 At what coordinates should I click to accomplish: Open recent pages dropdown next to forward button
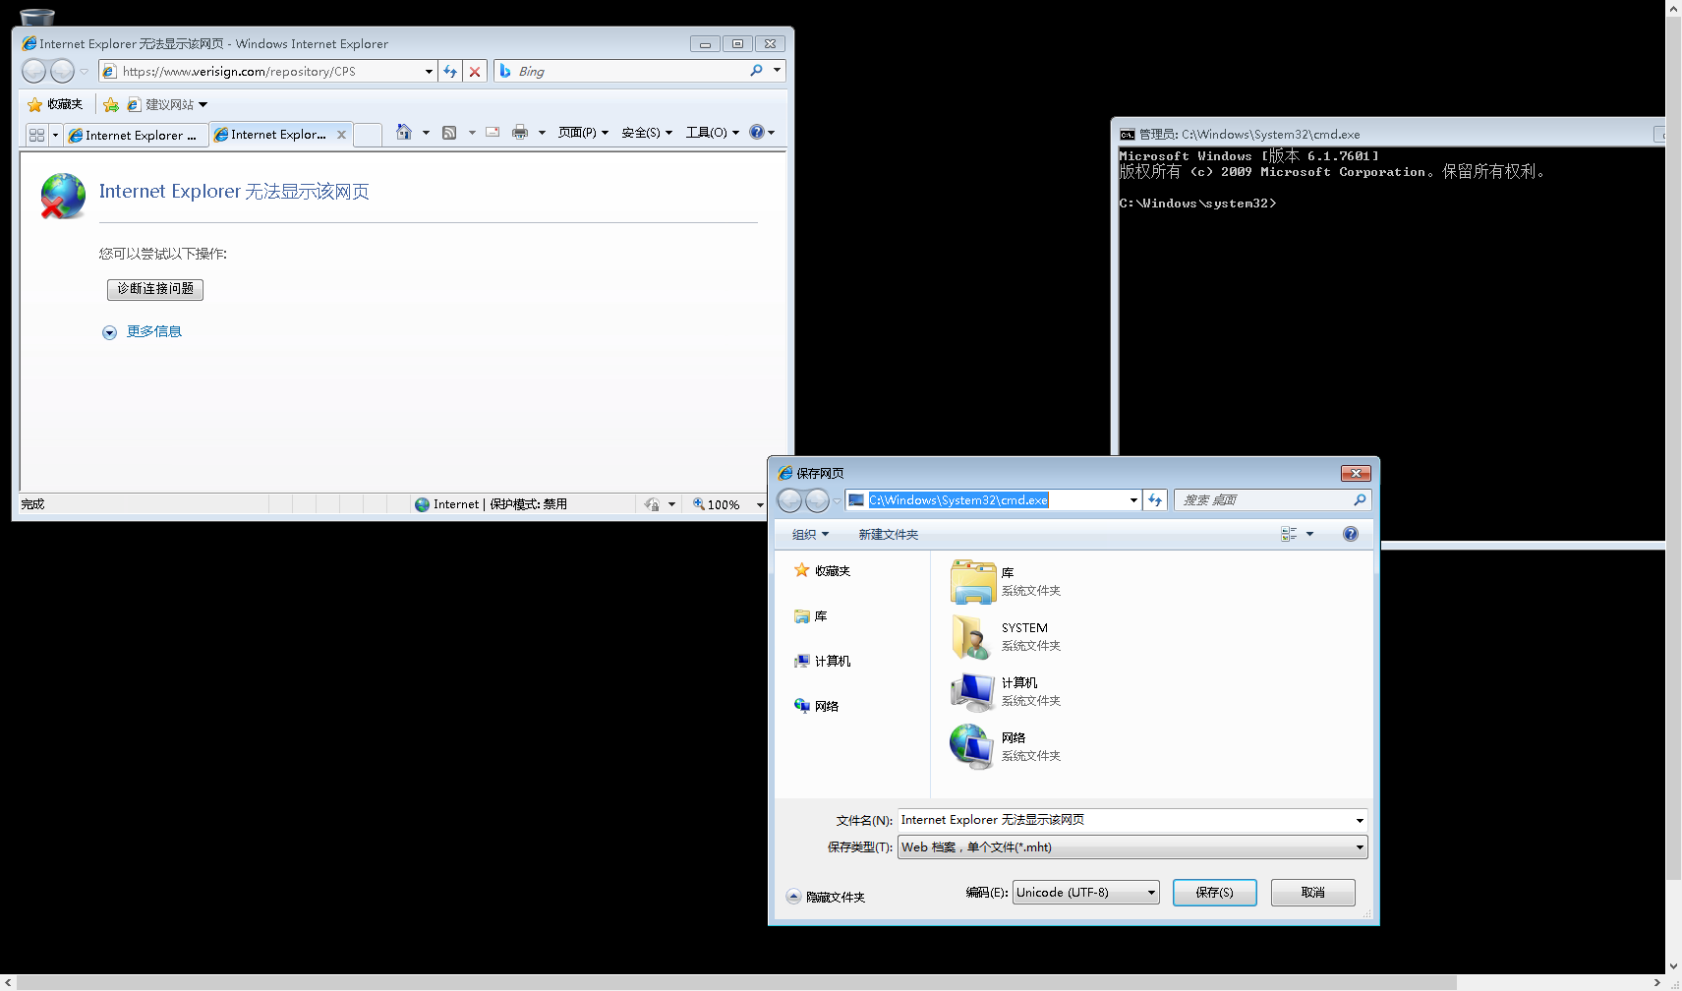[x=84, y=71]
